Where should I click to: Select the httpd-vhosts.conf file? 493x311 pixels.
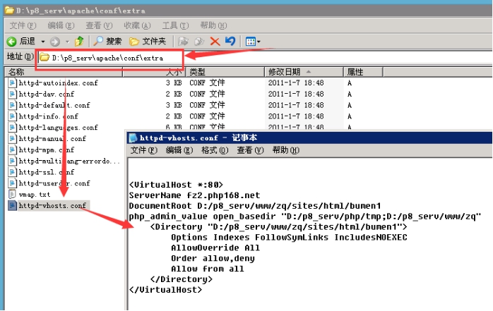pos(52,206)
